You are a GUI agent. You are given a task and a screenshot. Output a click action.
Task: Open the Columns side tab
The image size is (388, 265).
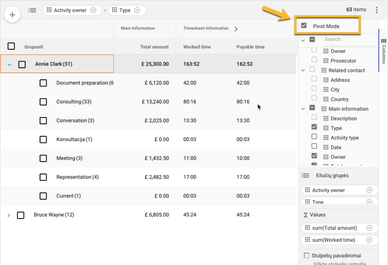pos(383,51)
